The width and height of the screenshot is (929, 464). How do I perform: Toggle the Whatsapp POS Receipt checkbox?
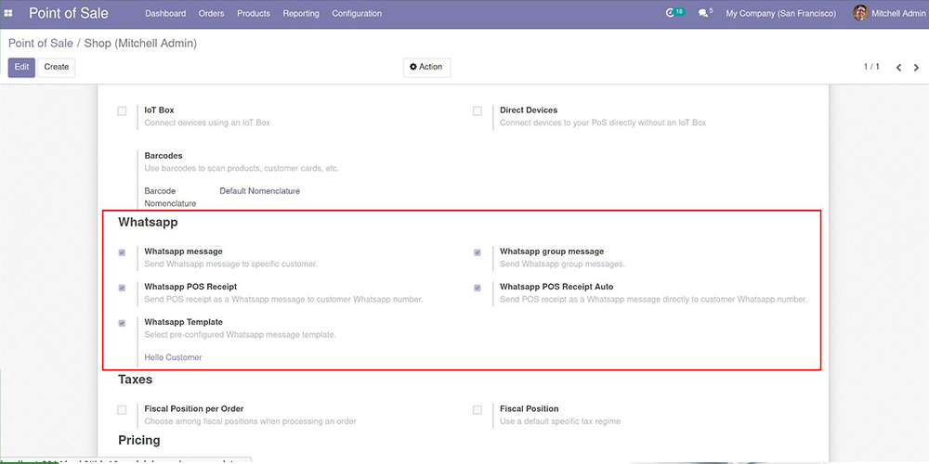pos(122,288)
